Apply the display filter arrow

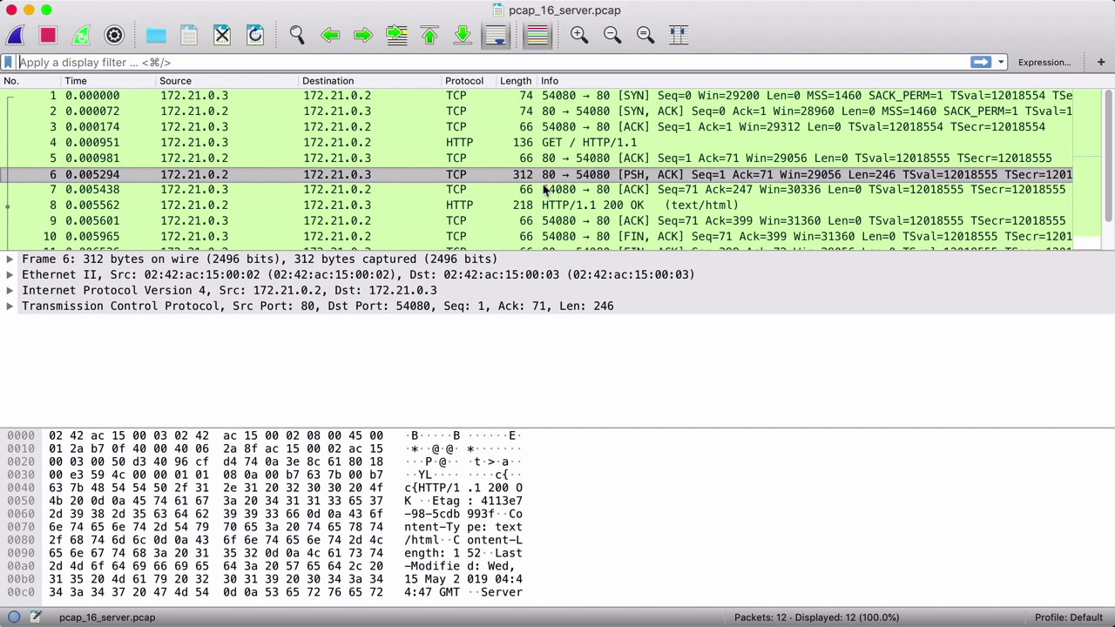pyautogui.click(x=981, y=62)
